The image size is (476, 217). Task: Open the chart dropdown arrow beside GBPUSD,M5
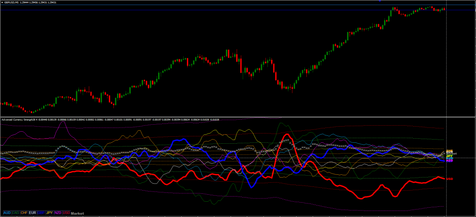(2, 2)
